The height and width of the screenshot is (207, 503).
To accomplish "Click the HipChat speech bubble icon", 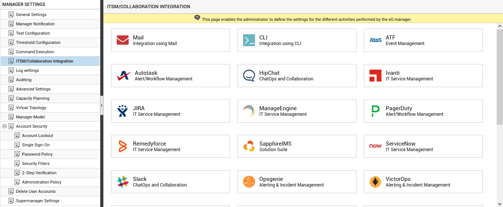I will tap(249, 76).
